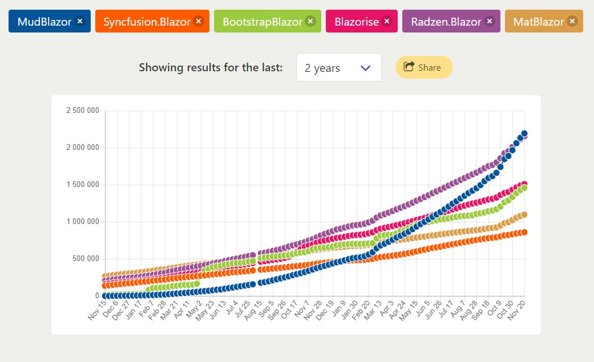Click the dropdown chevron arrow

(365, 68)
